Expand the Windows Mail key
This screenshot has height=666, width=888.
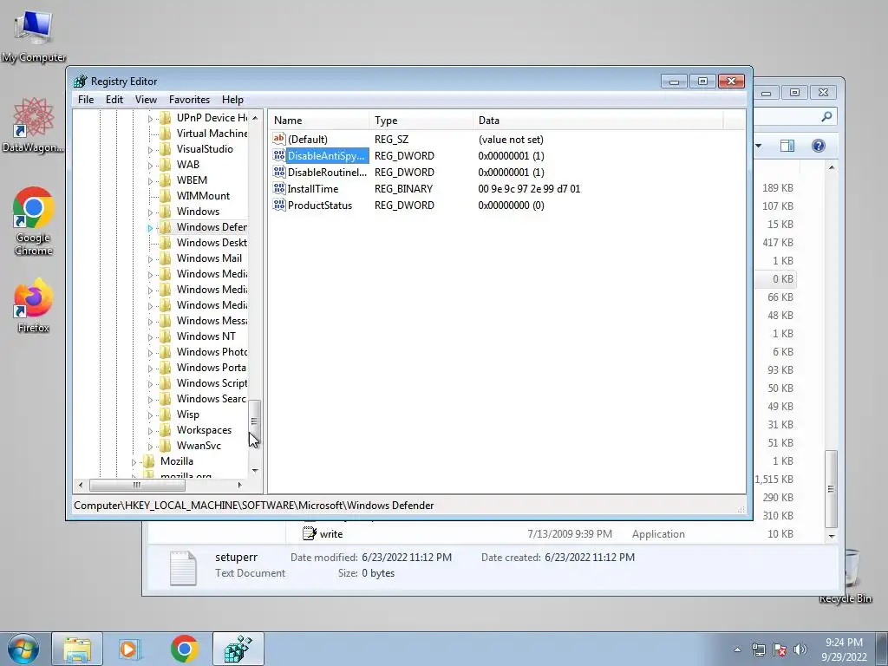[150, 259]
